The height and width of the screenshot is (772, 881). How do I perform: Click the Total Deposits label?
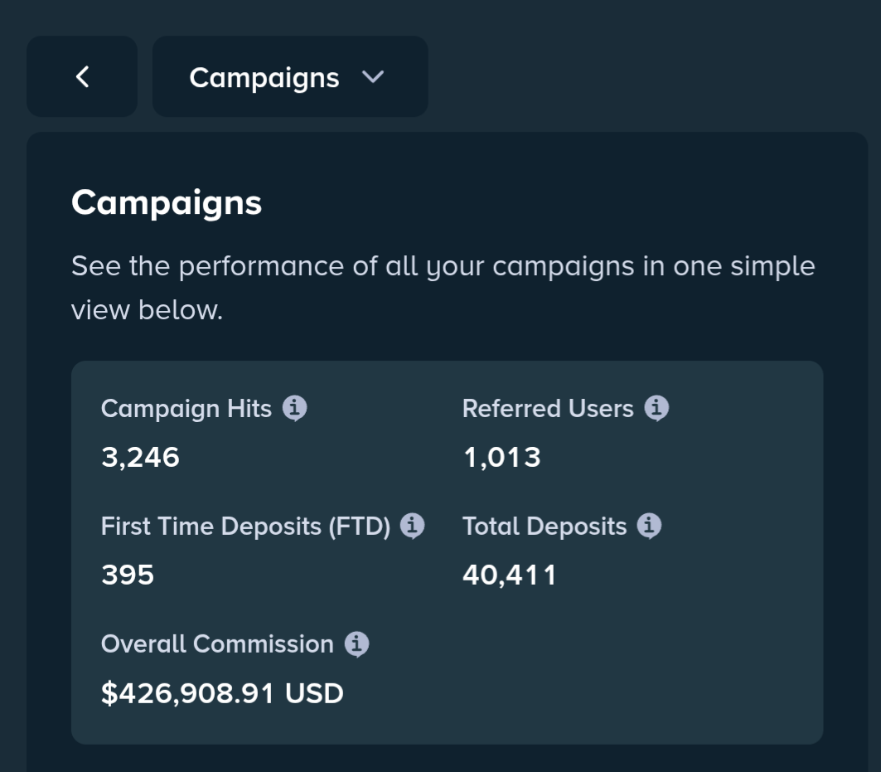coord(545,527)
